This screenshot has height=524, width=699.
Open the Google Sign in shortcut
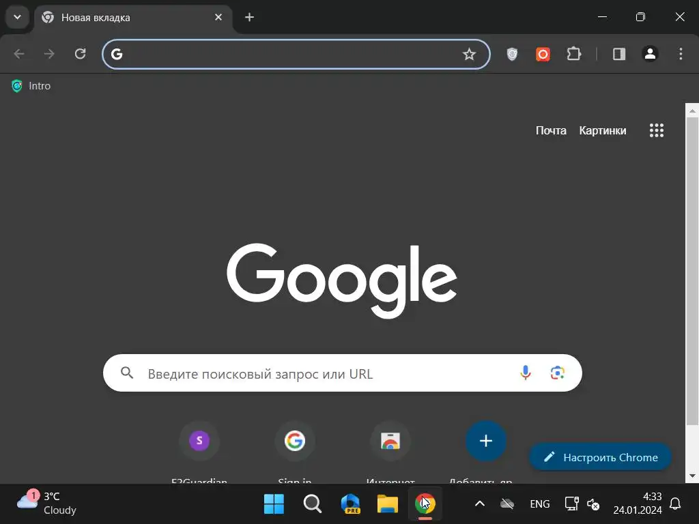click(295, 441)
